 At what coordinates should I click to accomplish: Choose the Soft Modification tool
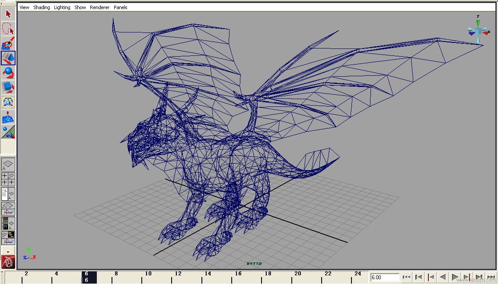pyautogui.click(x=8, y=117)
